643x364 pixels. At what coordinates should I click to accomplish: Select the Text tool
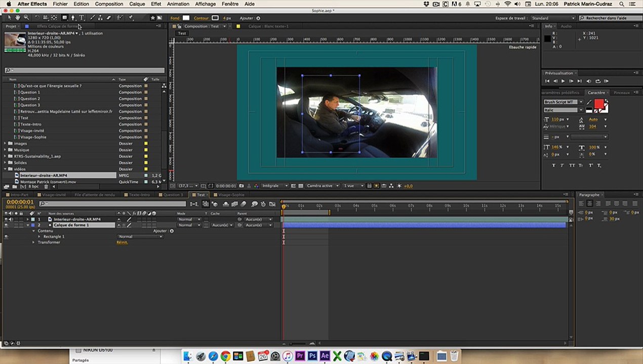point(82,18)
